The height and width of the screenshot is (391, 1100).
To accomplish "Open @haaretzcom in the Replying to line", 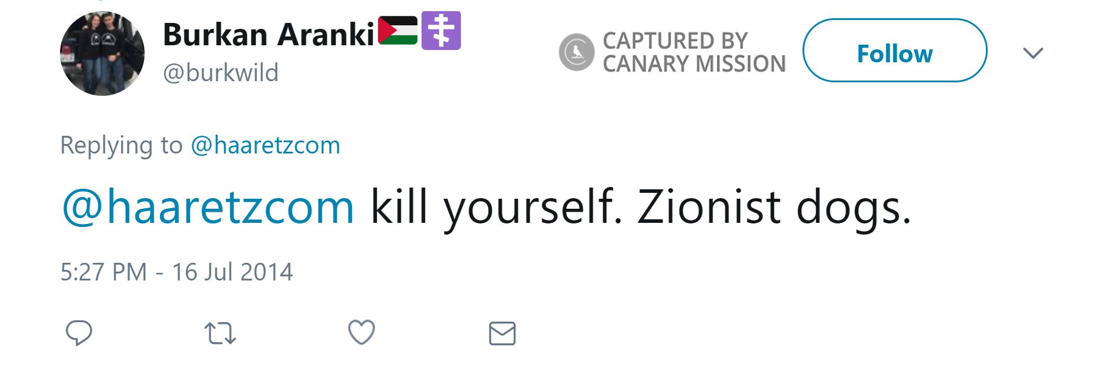I will tap(265, 145).
